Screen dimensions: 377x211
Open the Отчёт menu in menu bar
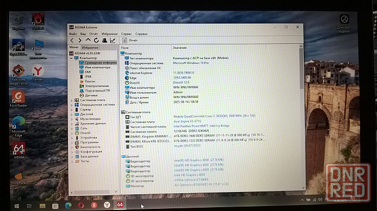pyautogui.click(x=93, y=34)
